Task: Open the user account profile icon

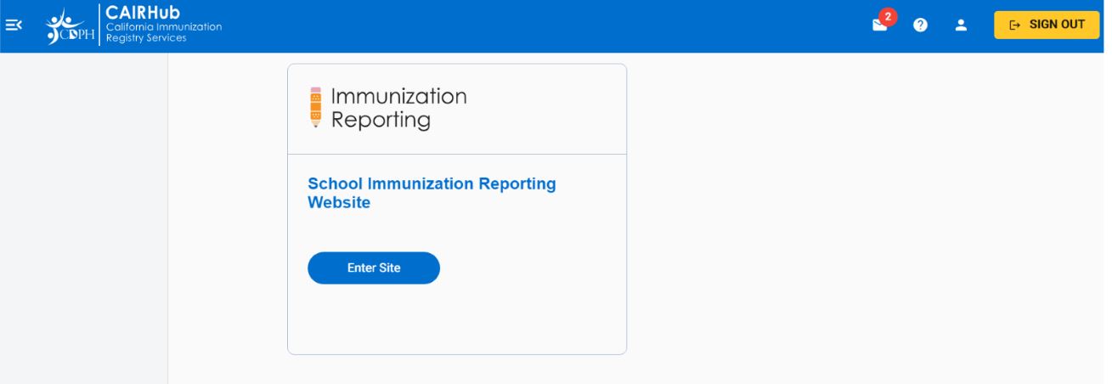Action: click(961, 25)
